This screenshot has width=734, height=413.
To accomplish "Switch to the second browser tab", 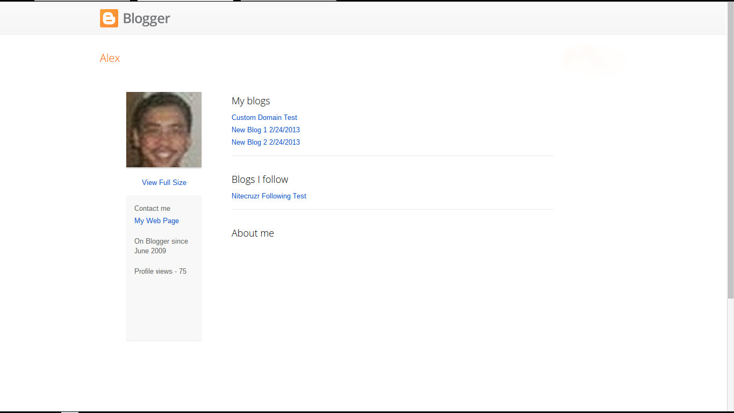I will 185,1.
